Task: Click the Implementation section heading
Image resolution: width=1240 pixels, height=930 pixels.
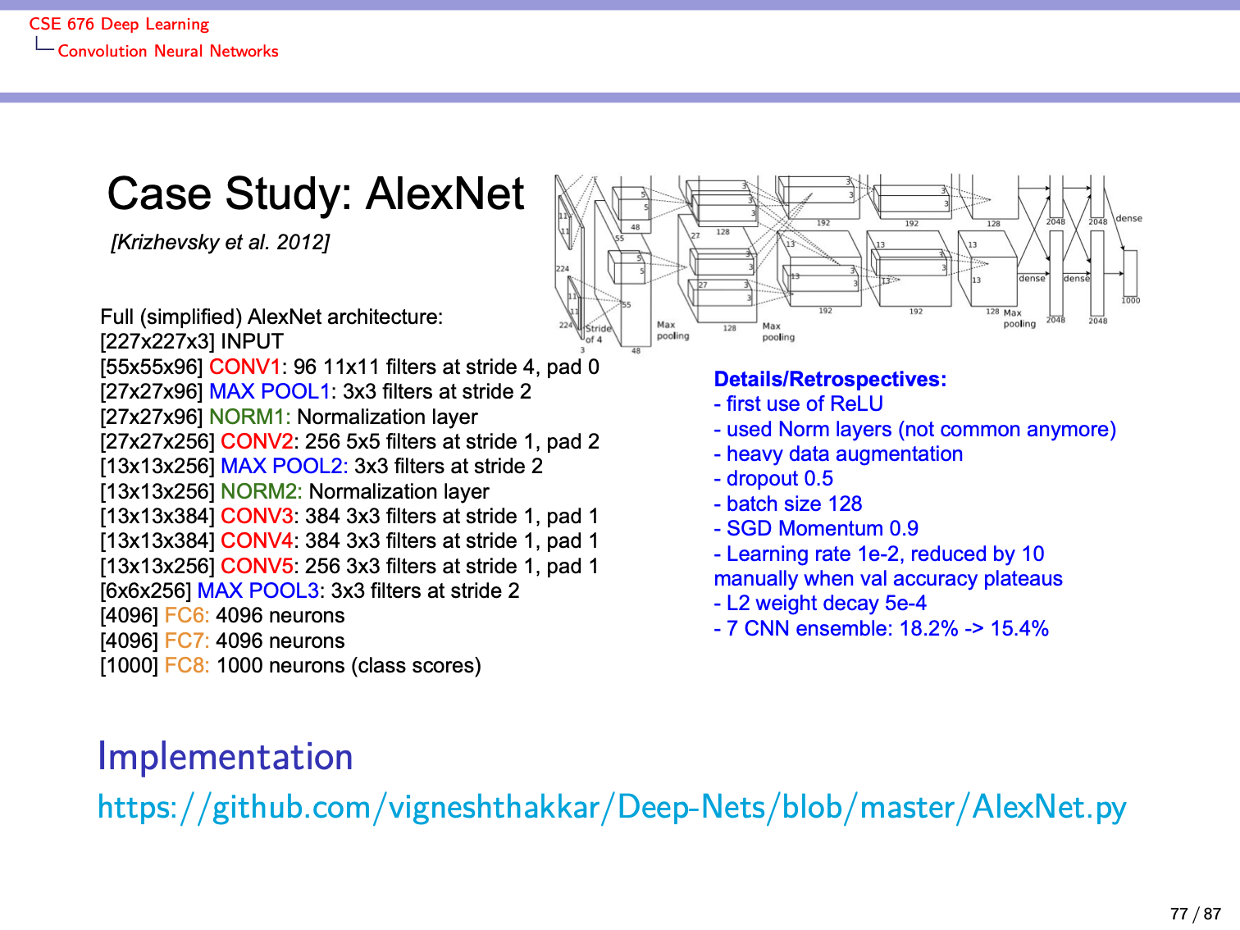Action: click(x=226, y=757)
